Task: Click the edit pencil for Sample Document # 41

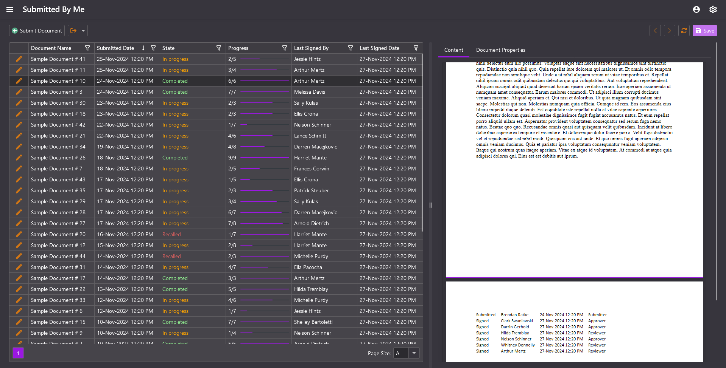Action: 19,59
